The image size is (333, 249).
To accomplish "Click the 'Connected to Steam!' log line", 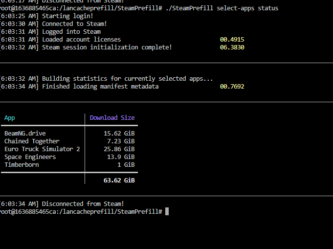I will [x=74, y=24].
